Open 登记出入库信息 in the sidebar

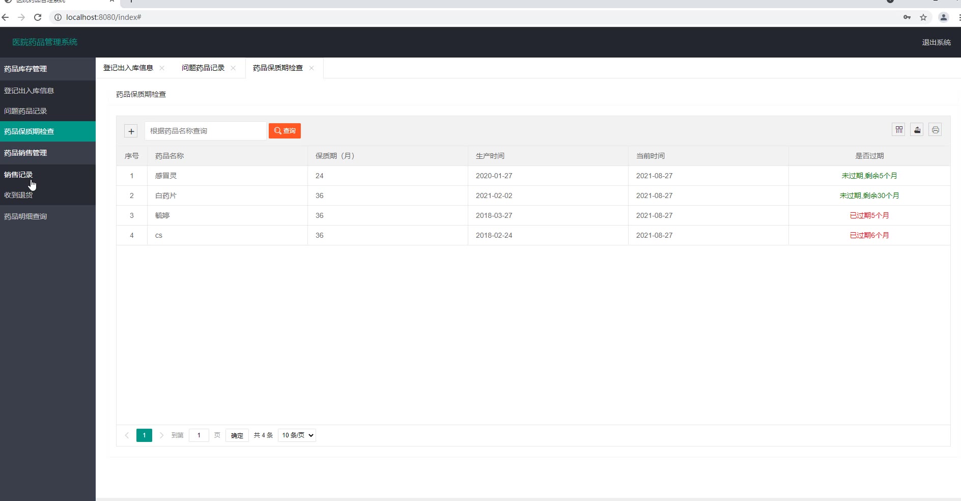point(48,91)
